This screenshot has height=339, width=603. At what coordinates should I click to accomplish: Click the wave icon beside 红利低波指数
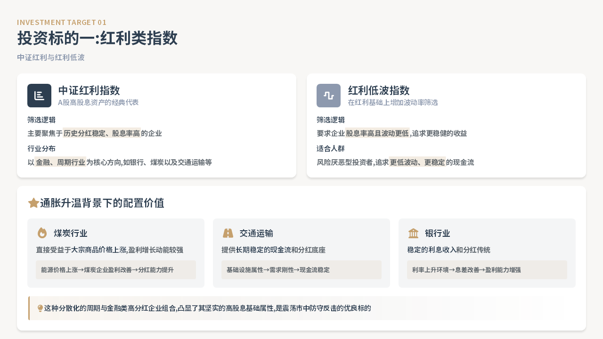328,96
